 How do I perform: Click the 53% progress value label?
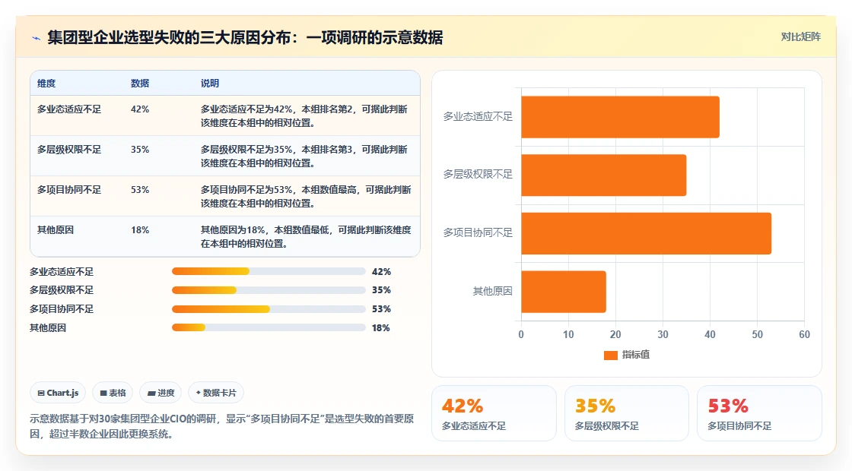click(381, 308)
